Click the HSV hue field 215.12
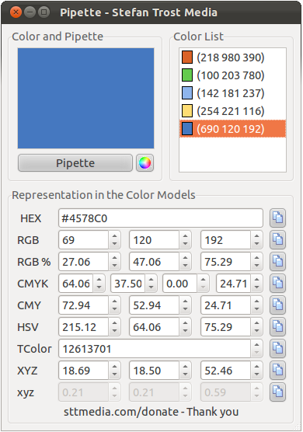This screenshot has width=303, height=432. click(x=83, y=327)
